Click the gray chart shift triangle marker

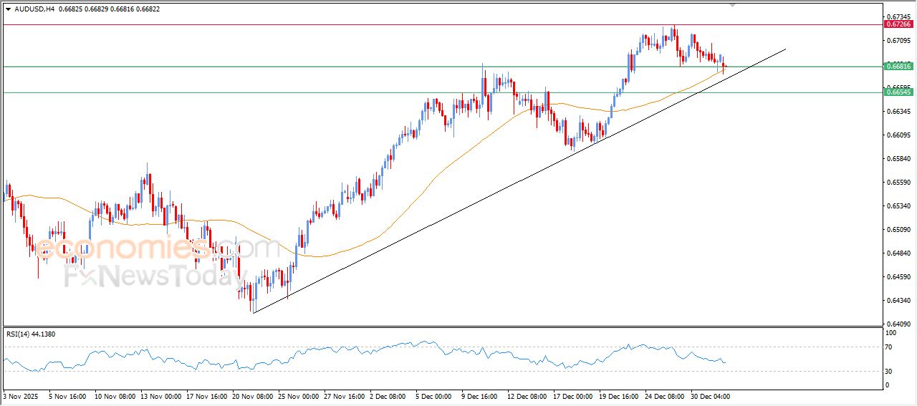coord(732,4)
